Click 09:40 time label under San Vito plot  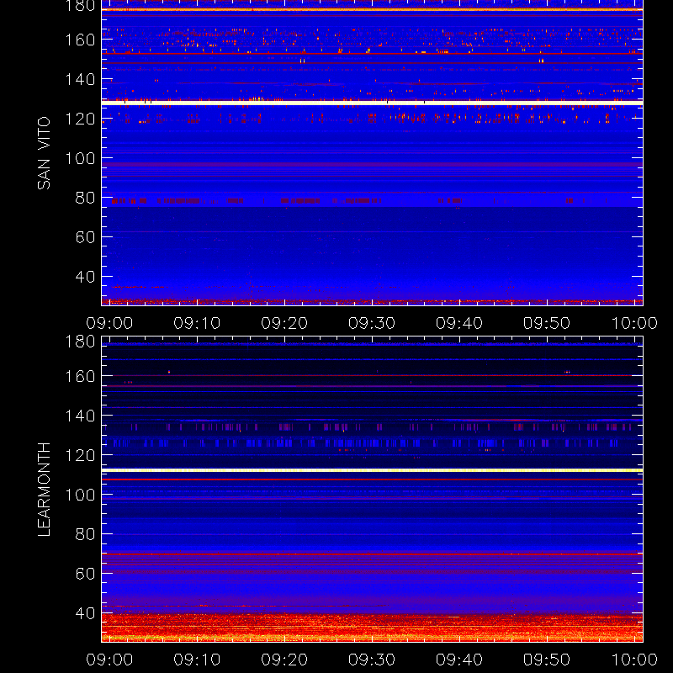(459, 323)
